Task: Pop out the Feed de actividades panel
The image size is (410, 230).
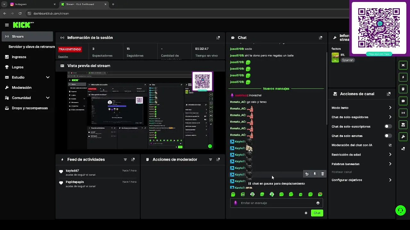Action: [133, 159]
